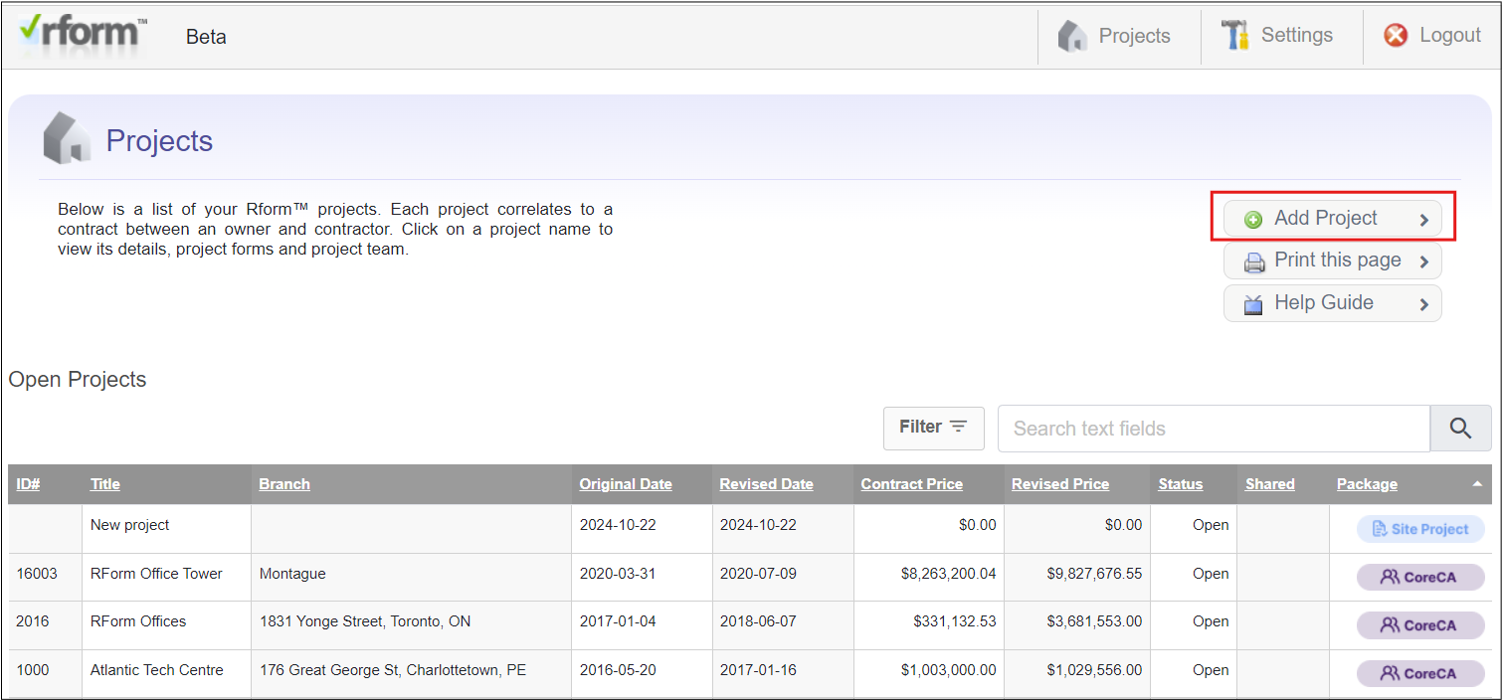Open RForm Offices project
Image resolution: width=1503 pixels, height=700 pixels.
[138, 621]
